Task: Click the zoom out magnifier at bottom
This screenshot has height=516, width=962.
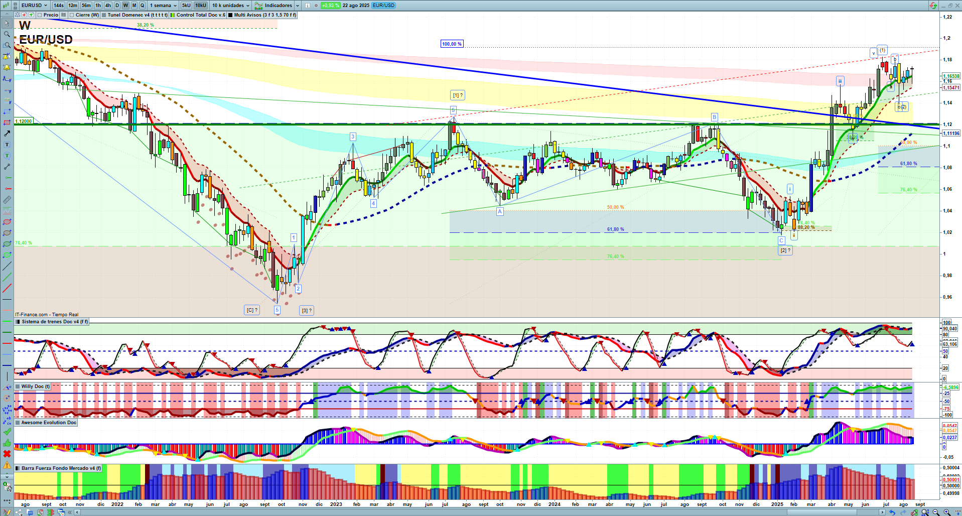Action: tap(936, 512)
